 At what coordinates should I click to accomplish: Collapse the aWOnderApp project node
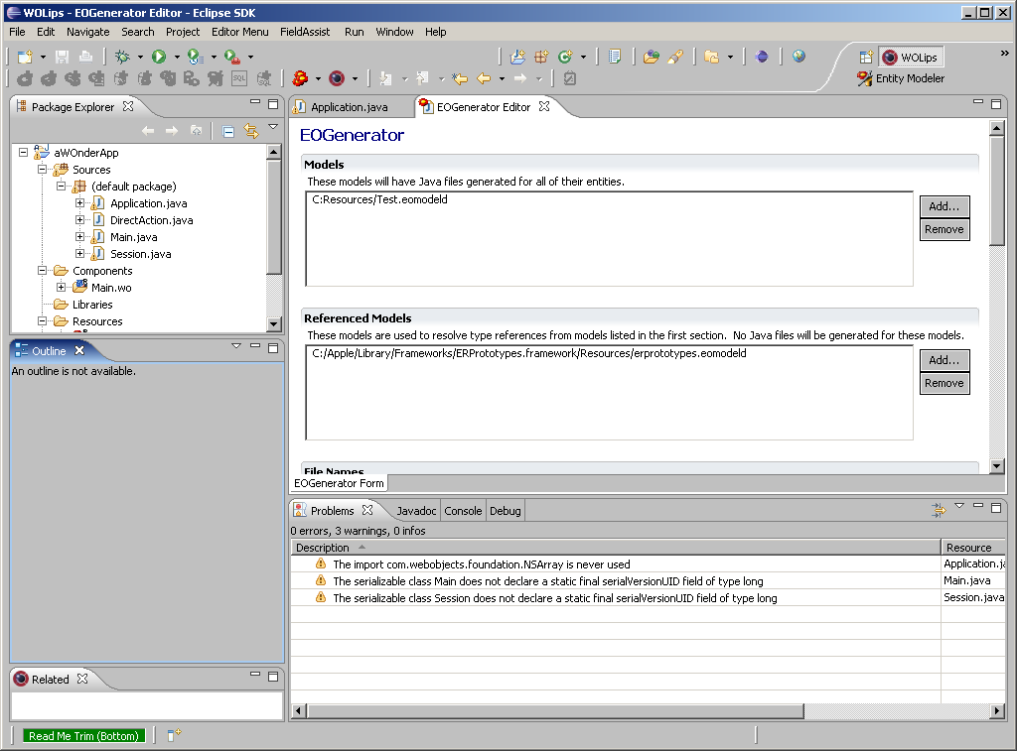[x=24, y=152]
